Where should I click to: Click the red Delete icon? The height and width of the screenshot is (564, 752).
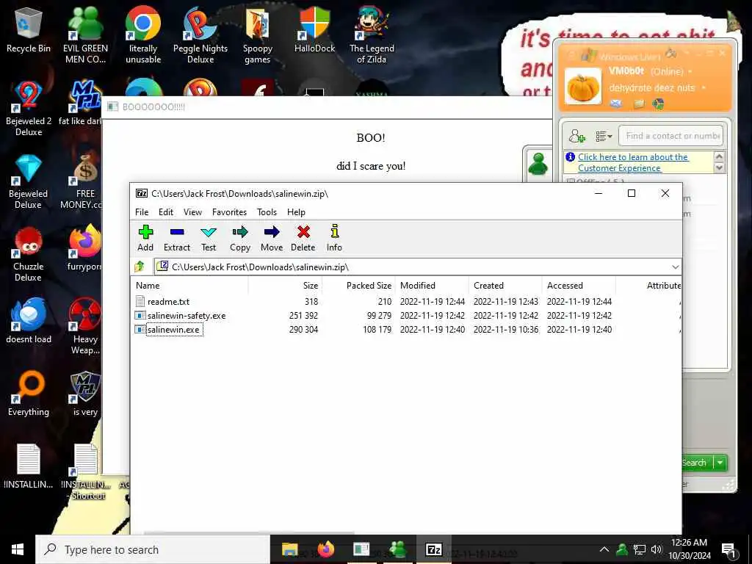click(303, 238)
